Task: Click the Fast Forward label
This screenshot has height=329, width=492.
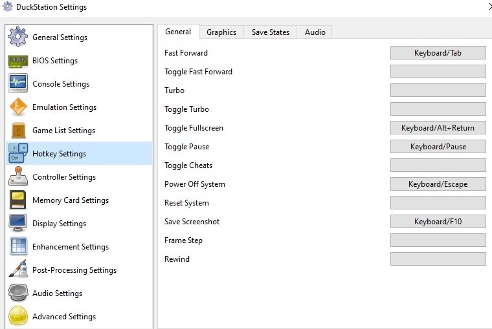Action: pyautogui.click(x=186, y=53)
